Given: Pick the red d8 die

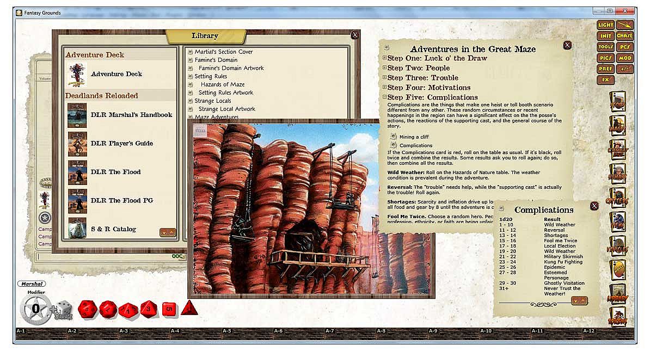Looking at the screenshot, I should tap(149, 309).
